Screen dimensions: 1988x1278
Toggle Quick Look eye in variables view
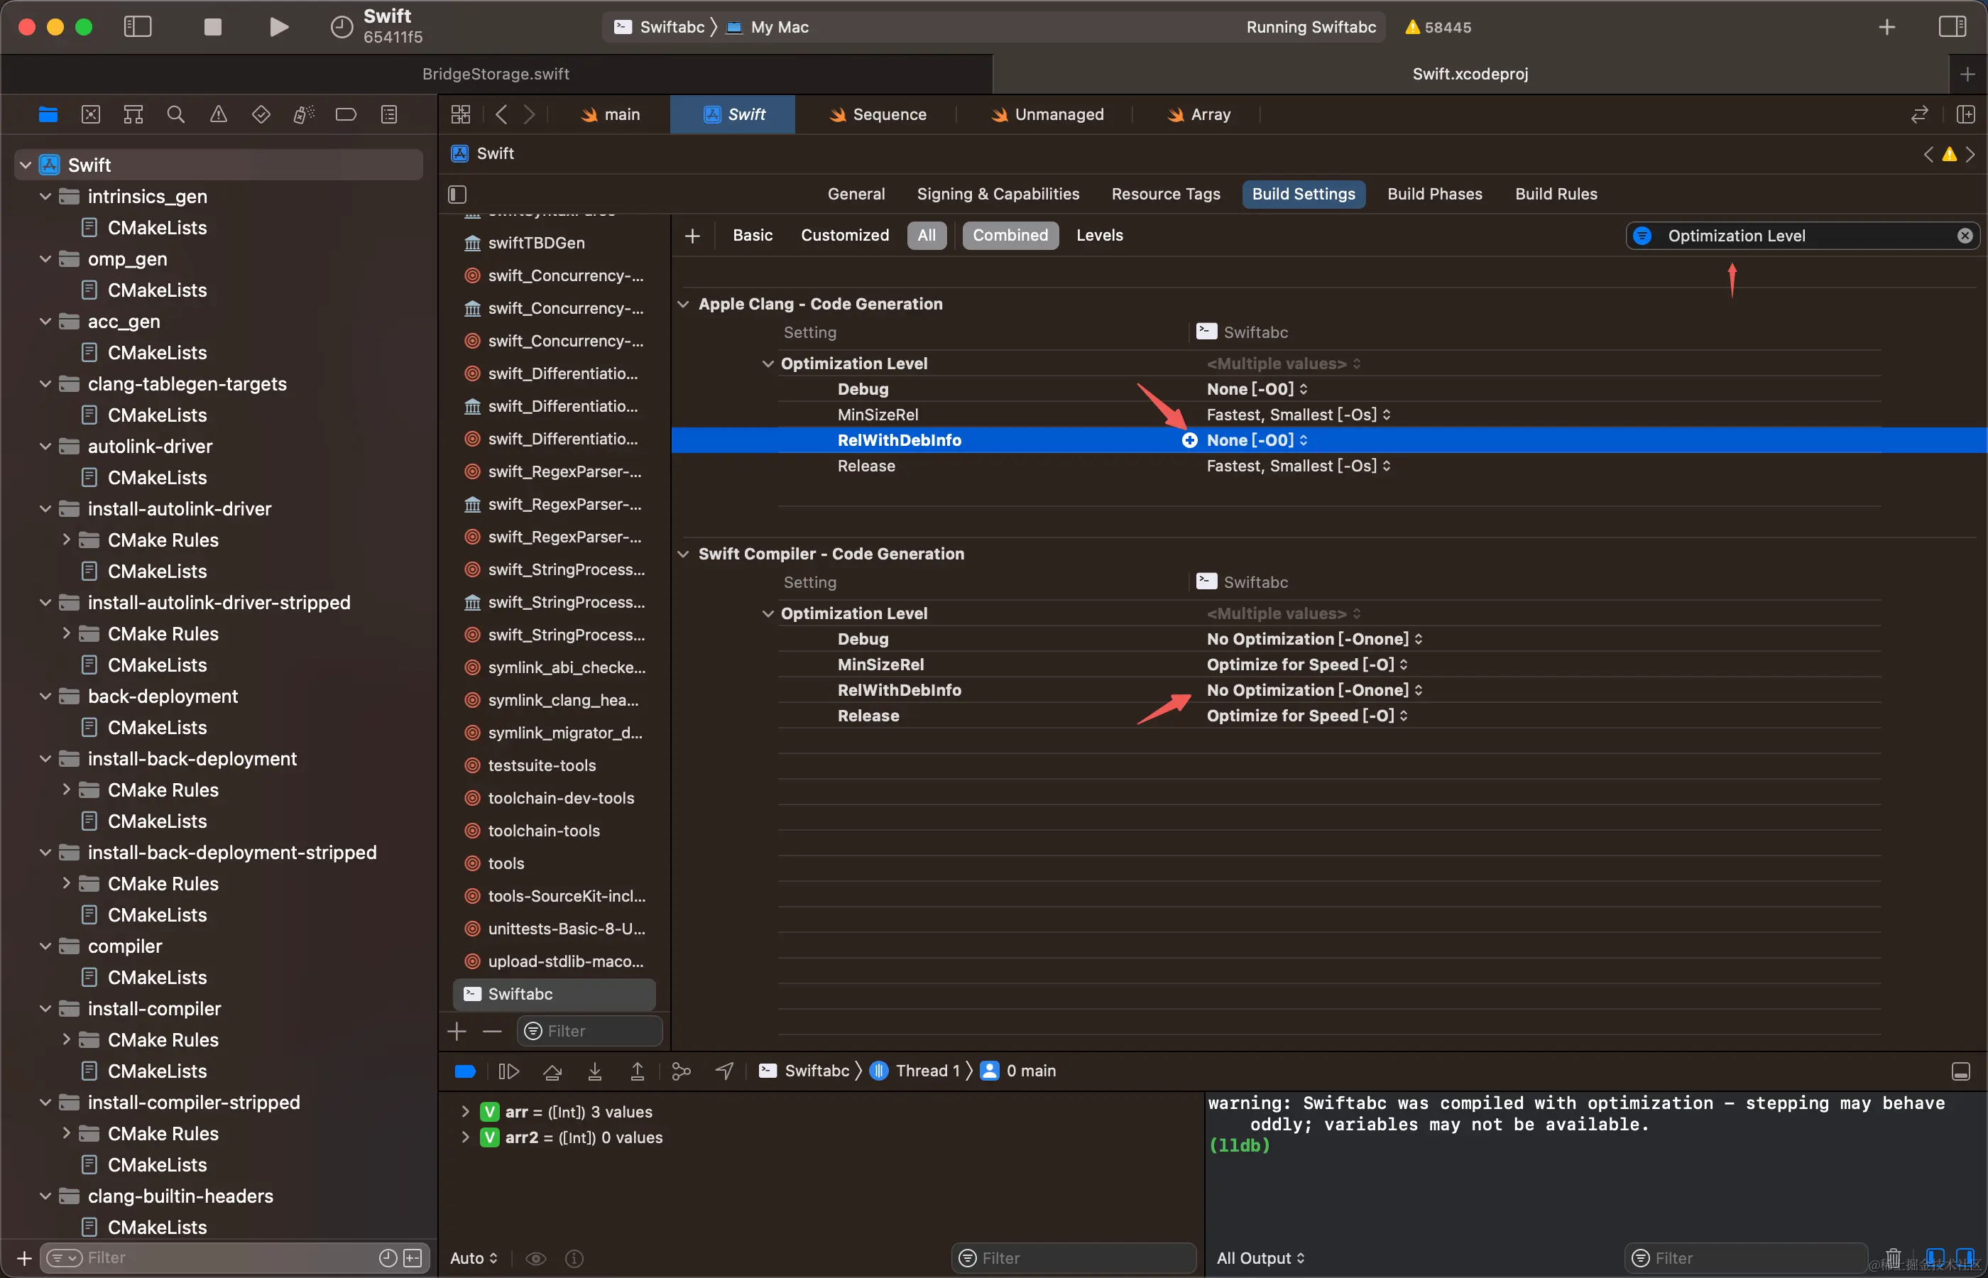[x=536, y=1259]
